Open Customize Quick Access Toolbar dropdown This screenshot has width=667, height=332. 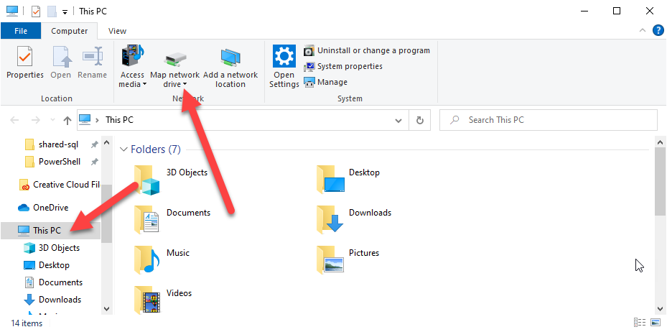[x=65, y=12]
